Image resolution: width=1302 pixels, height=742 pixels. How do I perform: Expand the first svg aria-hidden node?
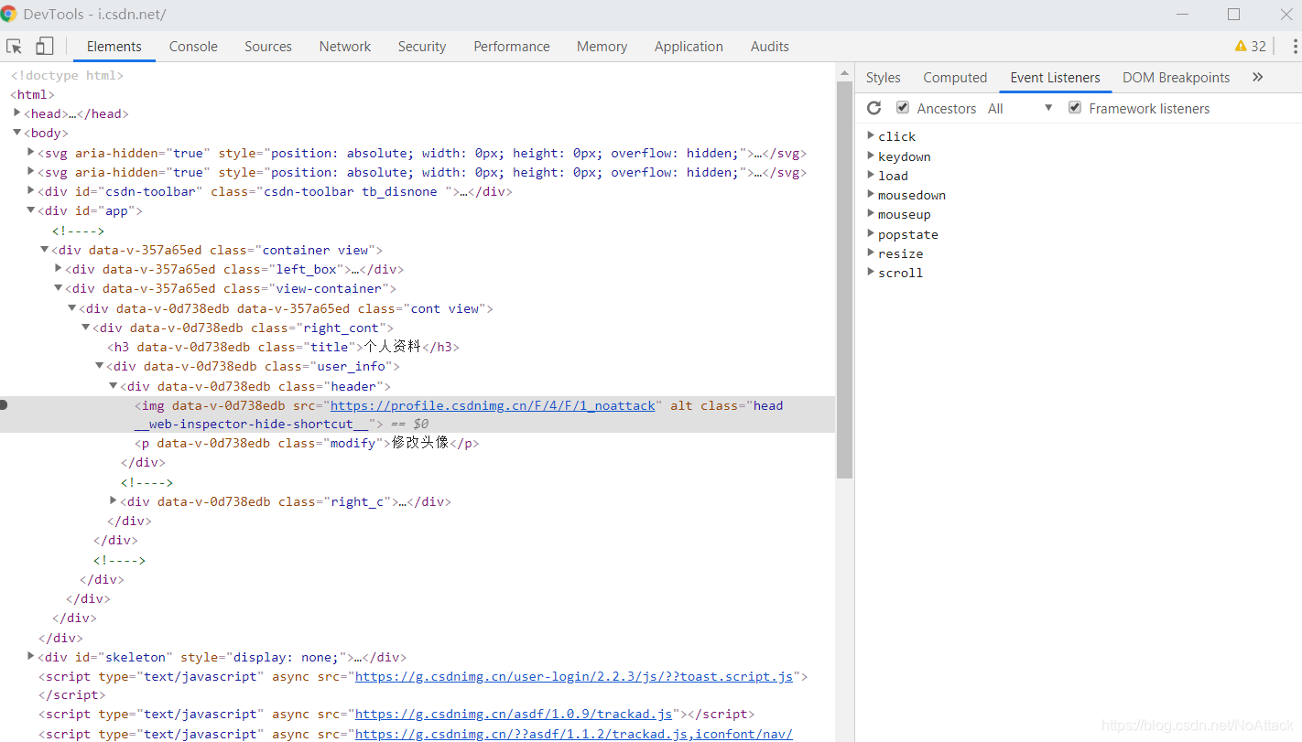(31, 153)
